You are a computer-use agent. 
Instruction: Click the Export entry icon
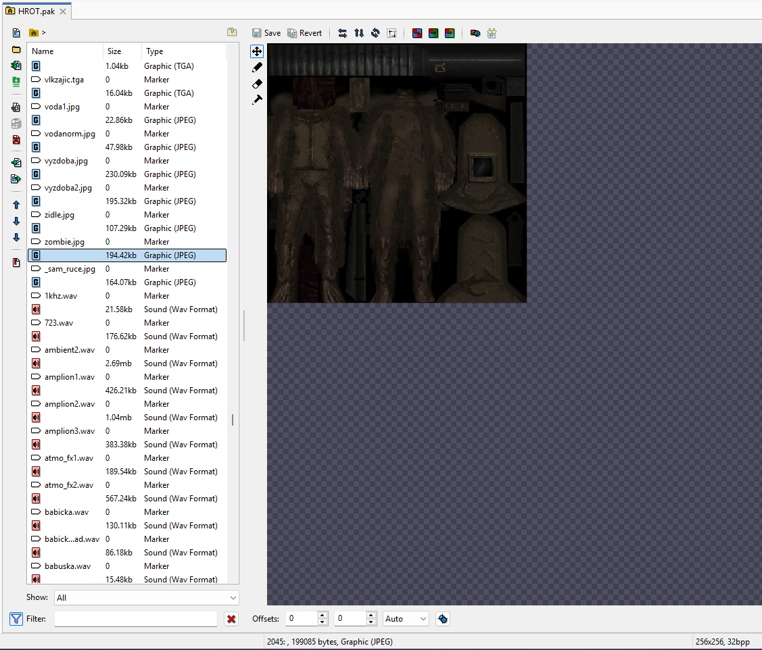coord(16,179)
